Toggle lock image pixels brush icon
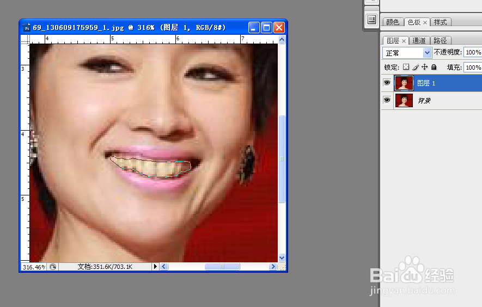 pos(416,67)
